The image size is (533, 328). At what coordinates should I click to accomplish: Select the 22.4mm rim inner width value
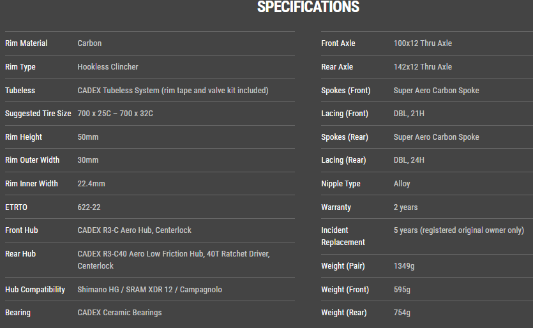(x=91, y=184)
